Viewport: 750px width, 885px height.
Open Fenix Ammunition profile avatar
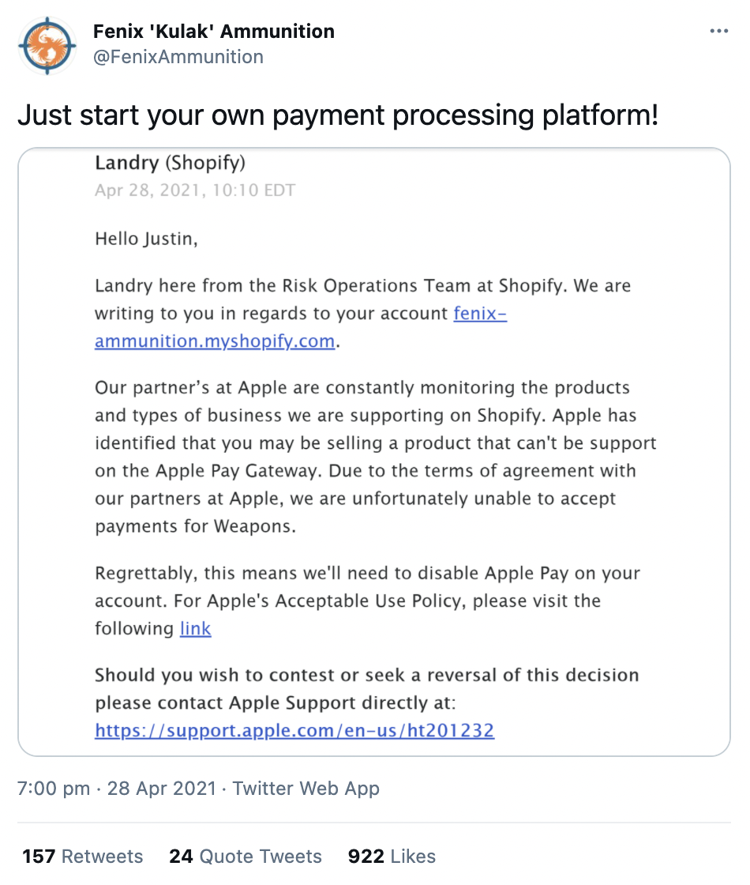47,46
